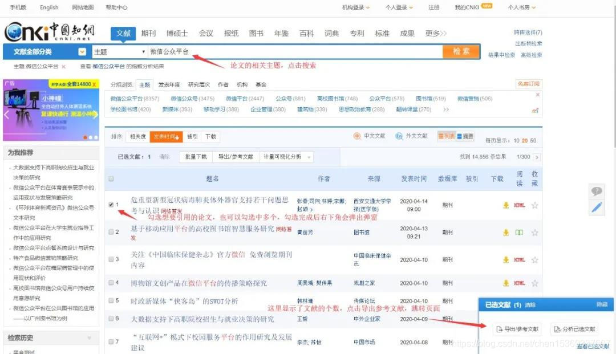Click the CNKI 中国知网 logo

click(49, 31)
